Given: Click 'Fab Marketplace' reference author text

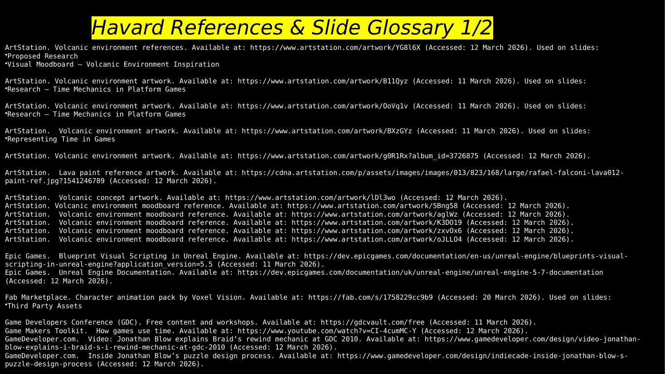Looking at the screenshot, I should 38,297.
